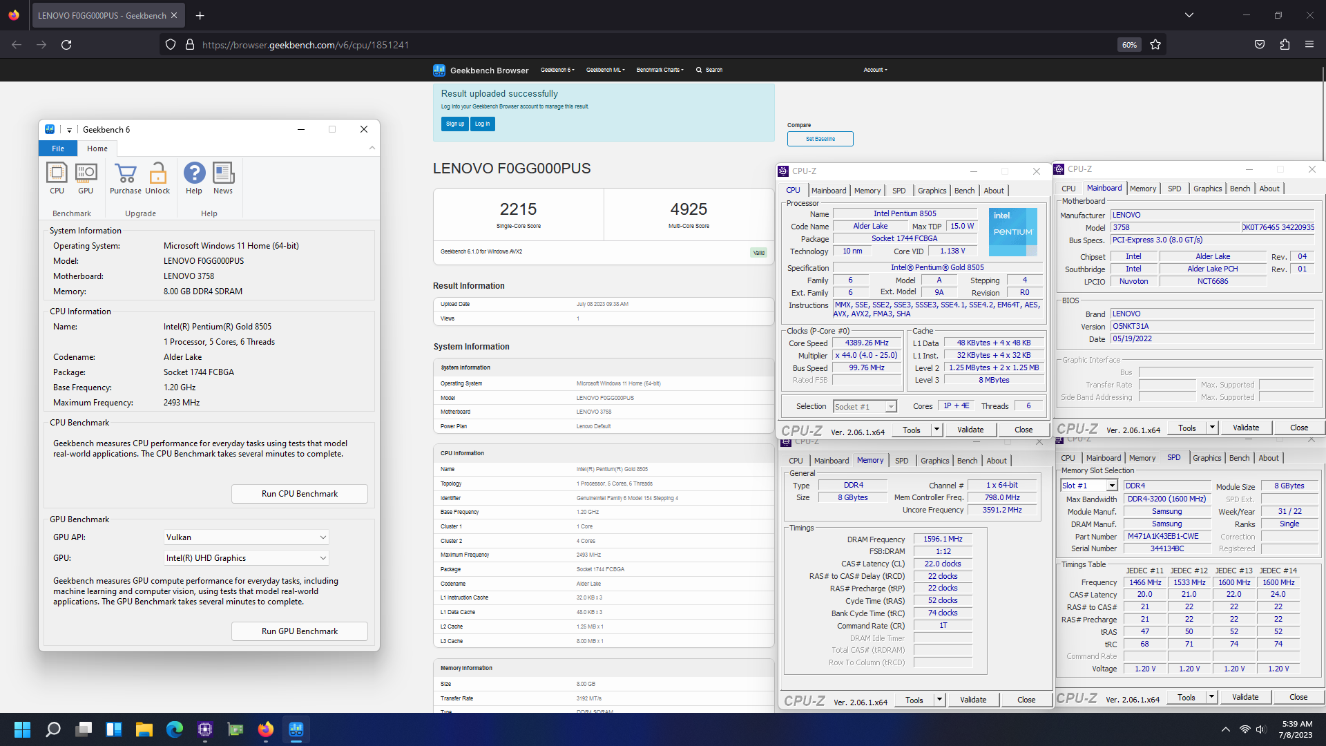Select Home tab in Geekbench ribbon

[97, 149]
